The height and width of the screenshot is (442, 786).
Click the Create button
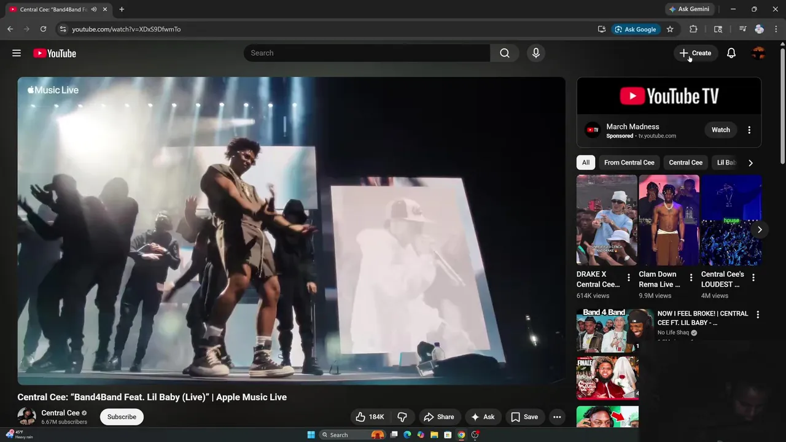click(695, 53)
